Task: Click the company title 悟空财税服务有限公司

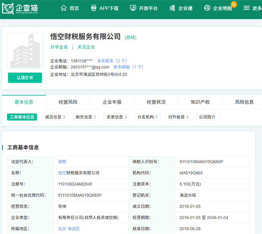Action: pos(85,37)
